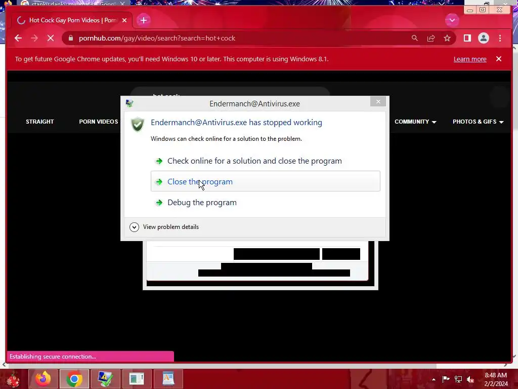Open Chrome three-dot menu
Image resolution: width=518 pixels, height=389 pixels.
pyautogui.click(x=500, y=38)
